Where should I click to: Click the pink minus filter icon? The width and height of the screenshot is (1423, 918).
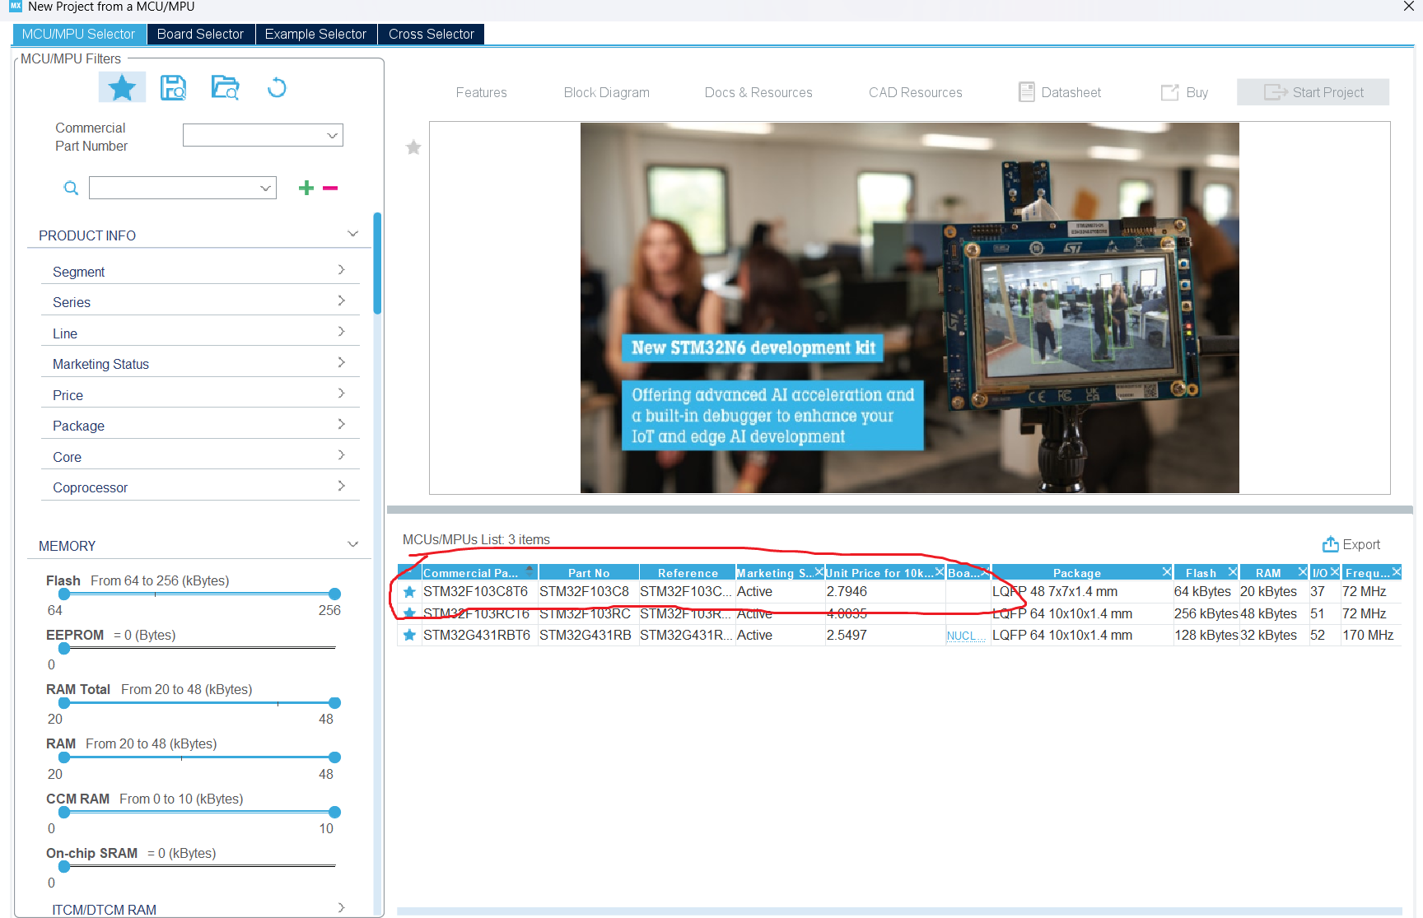[330, 188]
